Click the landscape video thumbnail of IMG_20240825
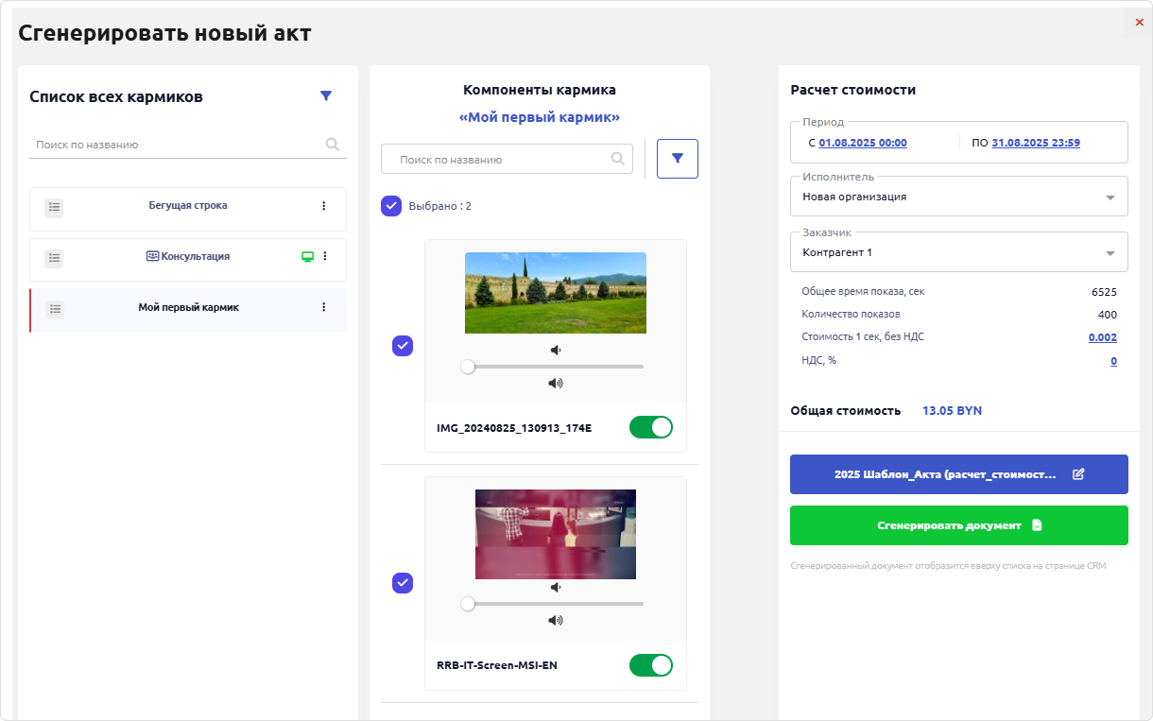Screen dimensions: 1153x721 coord(555,293)
